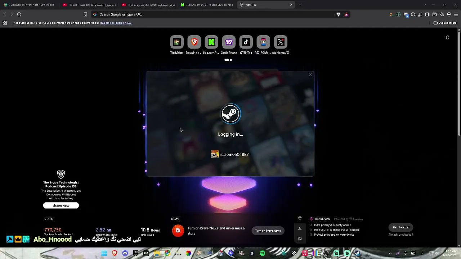Open the Brave Help shortcut tile
Image resolution: width=461 pixels, height=259 pixels.
(194, 42)
